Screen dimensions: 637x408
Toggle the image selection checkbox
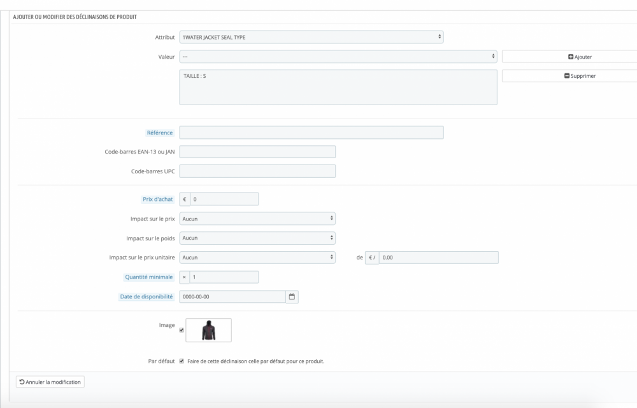[182, 330]
